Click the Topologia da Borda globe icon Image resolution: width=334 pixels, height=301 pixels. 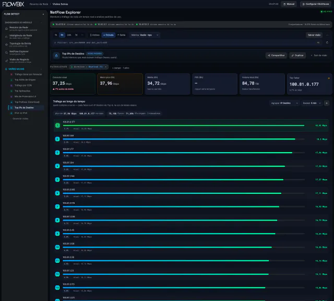tap(6, 44)
